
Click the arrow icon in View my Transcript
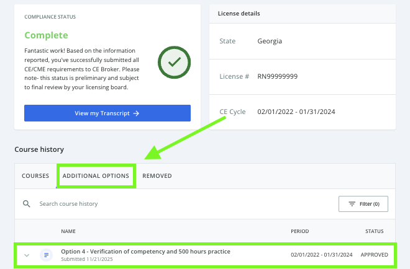(136, 113)
